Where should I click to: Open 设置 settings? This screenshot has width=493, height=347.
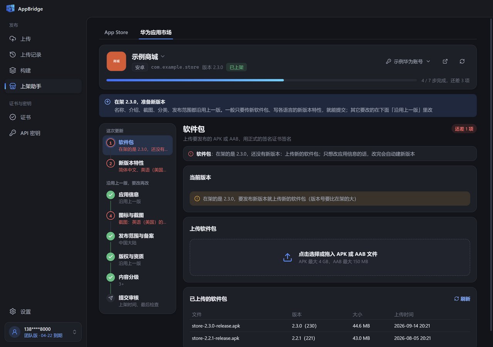coord(43,312)
